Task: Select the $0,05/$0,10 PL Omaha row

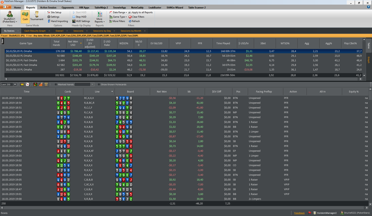Action: [x=183, y=70]
